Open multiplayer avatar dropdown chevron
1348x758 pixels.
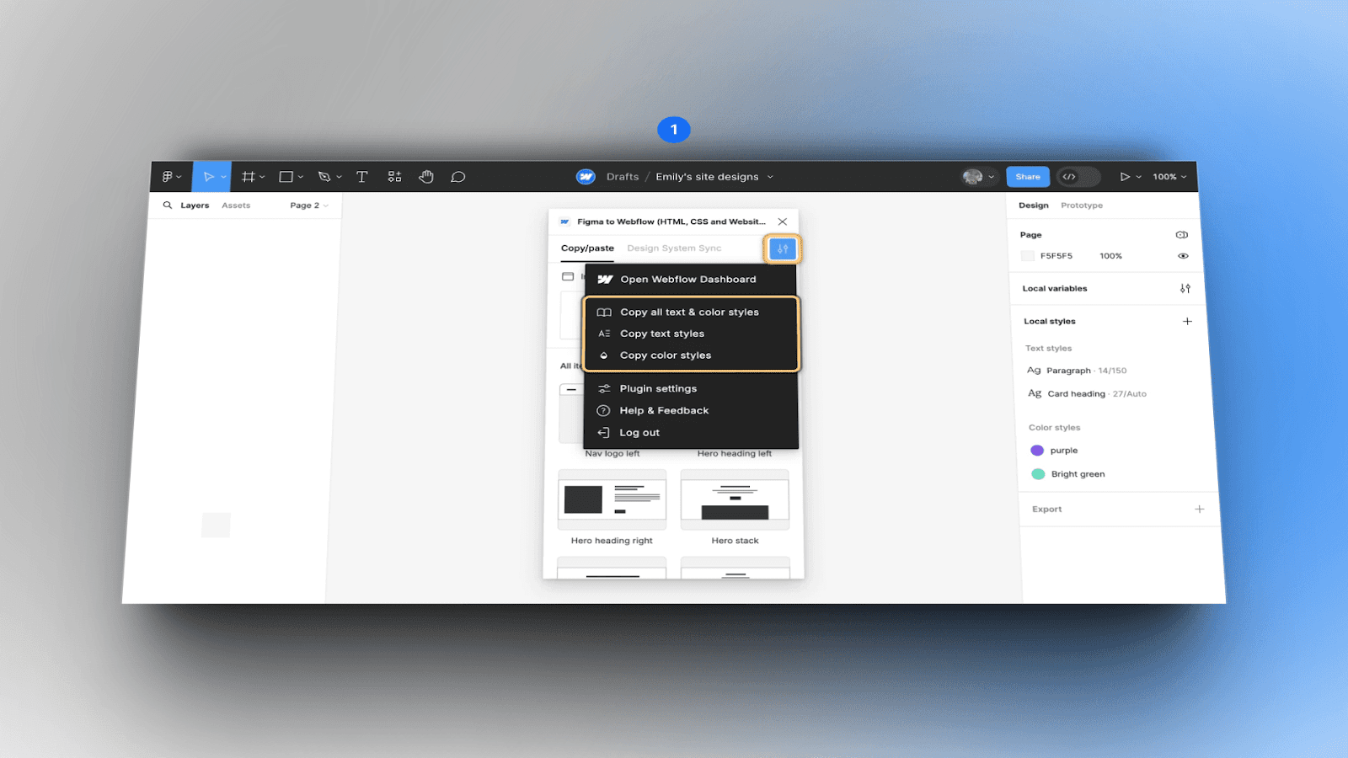point(992,177)
